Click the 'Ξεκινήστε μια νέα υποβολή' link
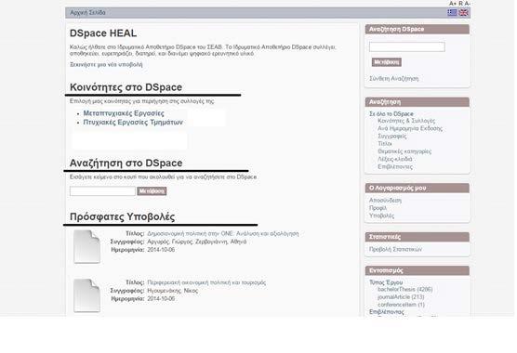517x353 pixels. pyautogui.click(x=106, y=64)
